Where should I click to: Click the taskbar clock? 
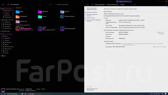coord(162,94)
